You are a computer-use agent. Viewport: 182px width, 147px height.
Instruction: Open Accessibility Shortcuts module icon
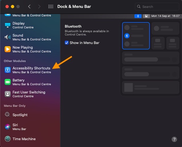8,70
